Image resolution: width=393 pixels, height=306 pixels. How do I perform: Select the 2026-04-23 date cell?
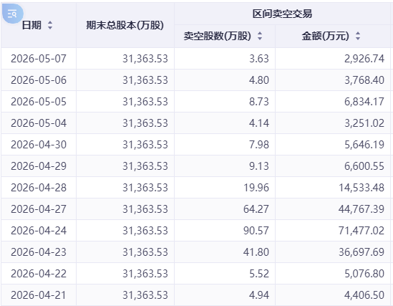click(x=39, y=252)
